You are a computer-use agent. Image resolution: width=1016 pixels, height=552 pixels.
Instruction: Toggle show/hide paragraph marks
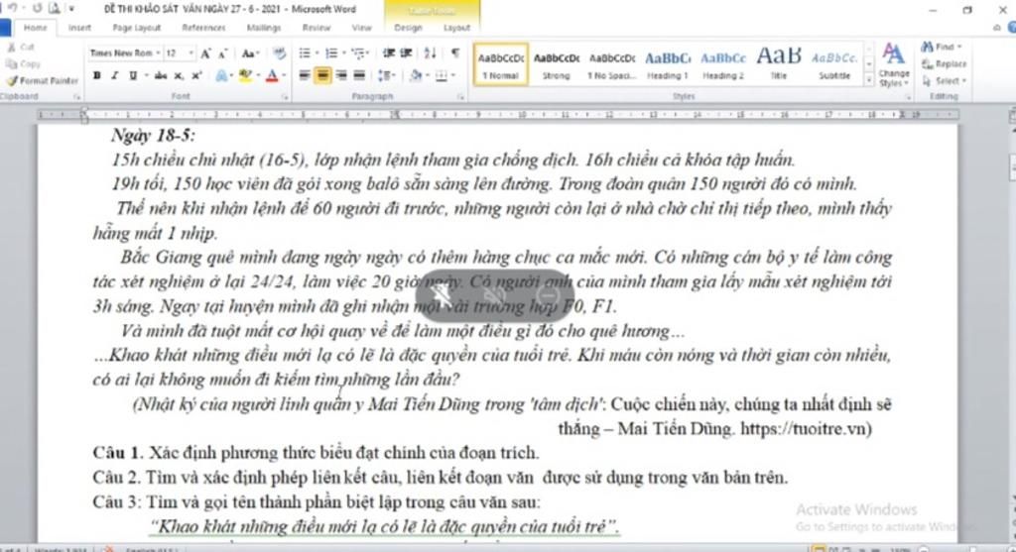click(454, 54)
